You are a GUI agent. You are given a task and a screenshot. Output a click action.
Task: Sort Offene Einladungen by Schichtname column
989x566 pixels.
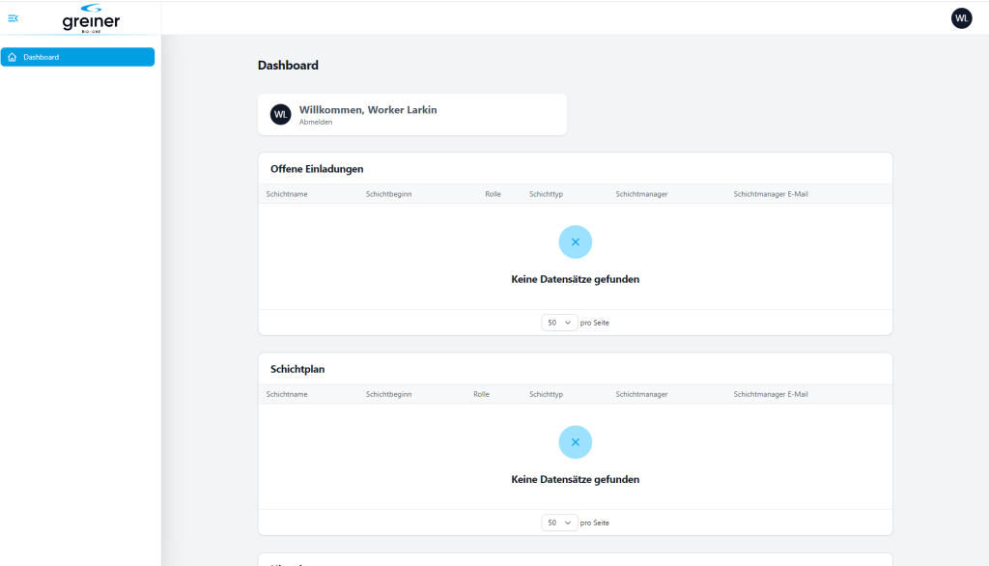click(x=287, y=194)
